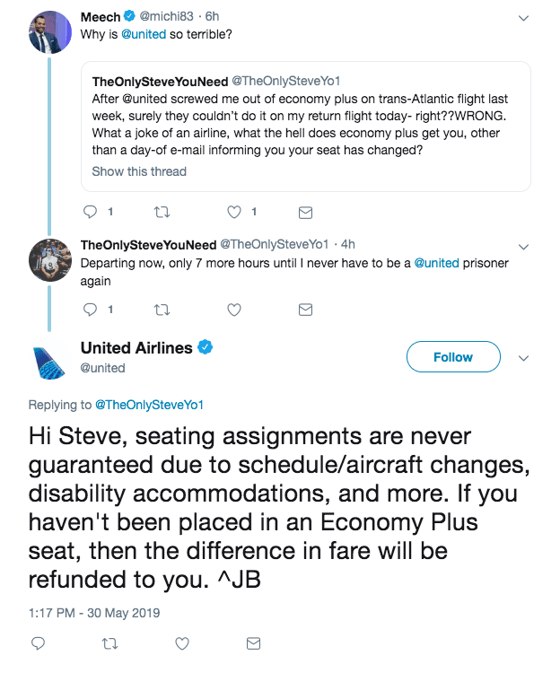
Task: Retweet the United Airlines reply
Action: 109,643
